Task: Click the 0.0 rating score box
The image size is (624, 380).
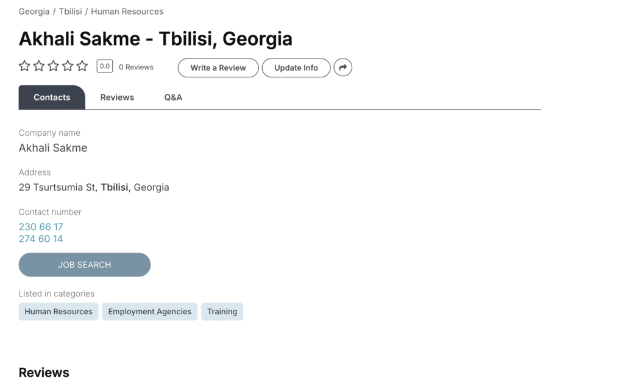Action: pos(105,66)
